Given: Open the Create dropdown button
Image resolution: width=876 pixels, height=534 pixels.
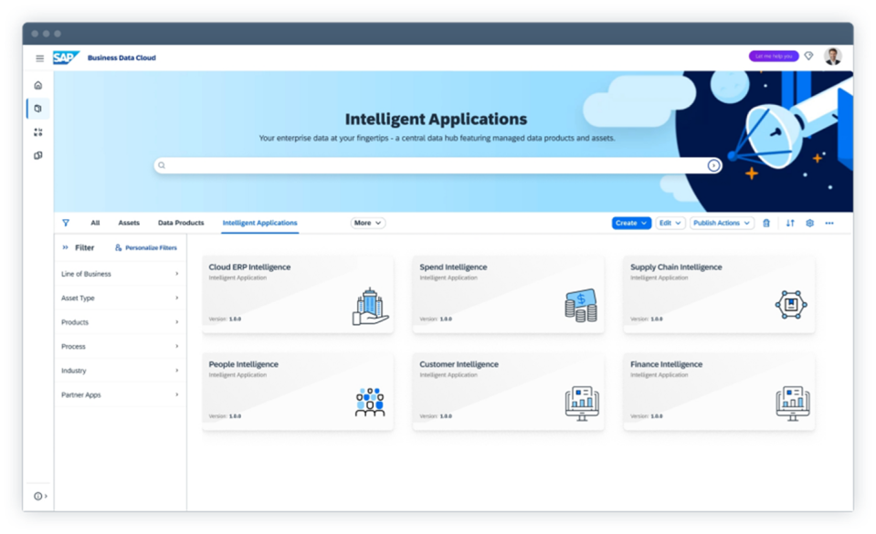Looking at the screenshot, I should tap(631, 223).
